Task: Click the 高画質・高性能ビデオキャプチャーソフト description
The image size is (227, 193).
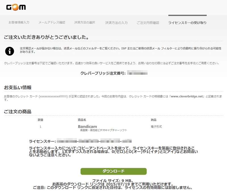Action: (104, 130)
